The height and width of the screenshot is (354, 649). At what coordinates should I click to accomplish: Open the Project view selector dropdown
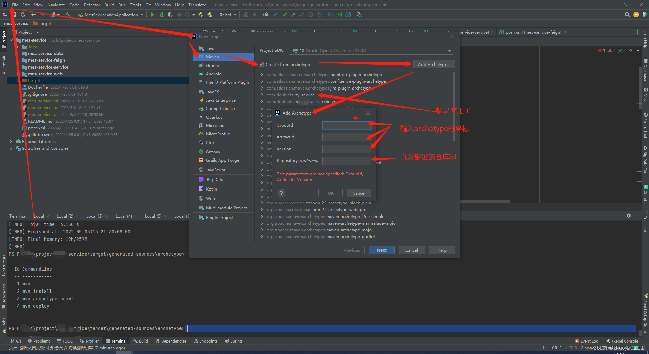click(28, 32)
